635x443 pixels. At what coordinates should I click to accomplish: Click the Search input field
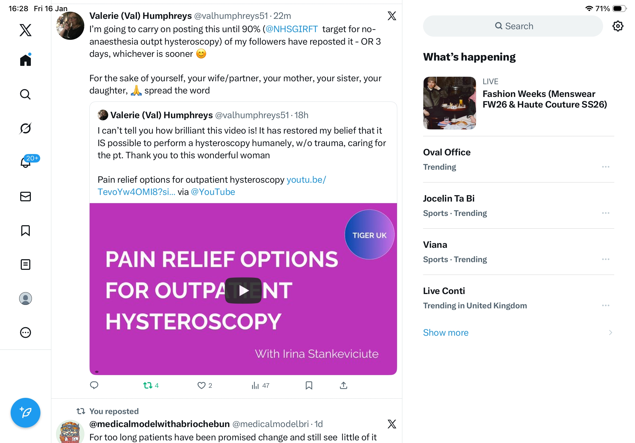click(x=513, y=26)
